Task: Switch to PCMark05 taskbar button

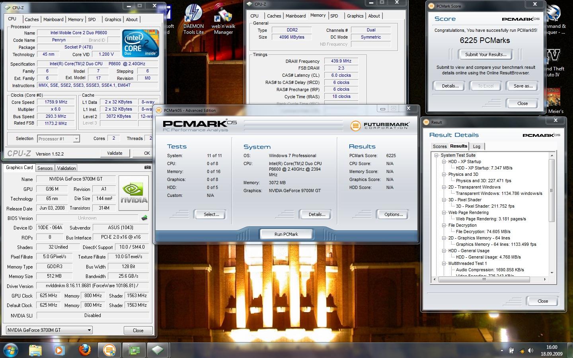Action: click(x=109, y=350)
